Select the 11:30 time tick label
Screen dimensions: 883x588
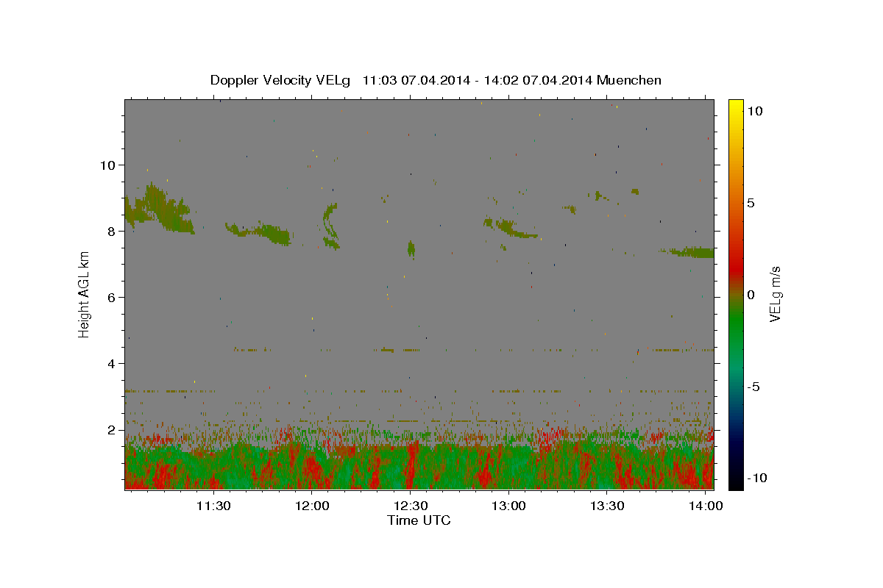[213, 506]
